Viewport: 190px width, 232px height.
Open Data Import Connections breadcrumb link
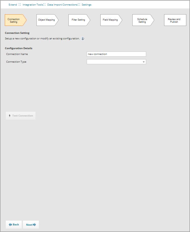62,5
